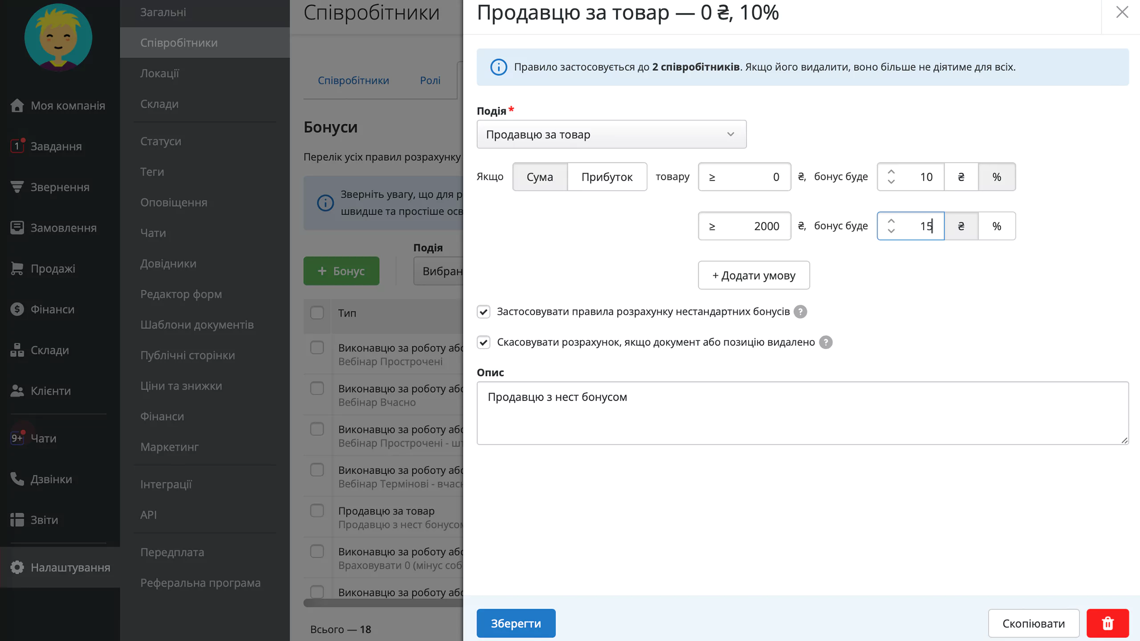Click info icon in Бонуси page notice

325,203
